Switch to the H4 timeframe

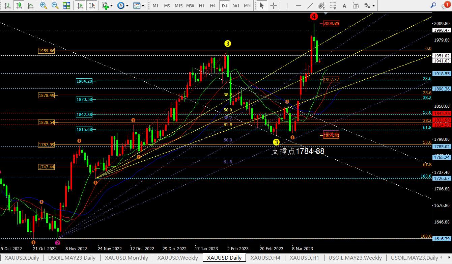coord(213,5)
